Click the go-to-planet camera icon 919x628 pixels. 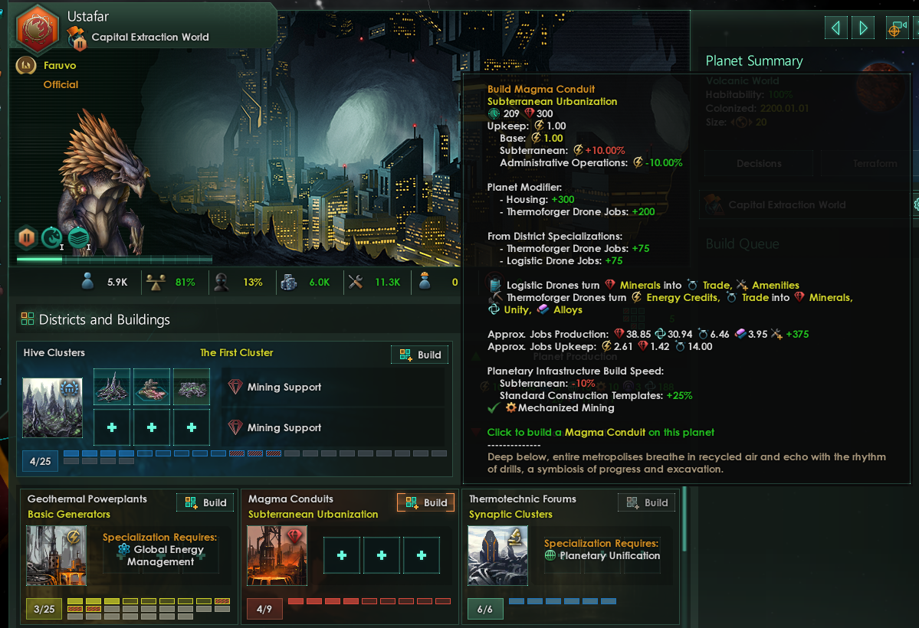coord(898,28)
